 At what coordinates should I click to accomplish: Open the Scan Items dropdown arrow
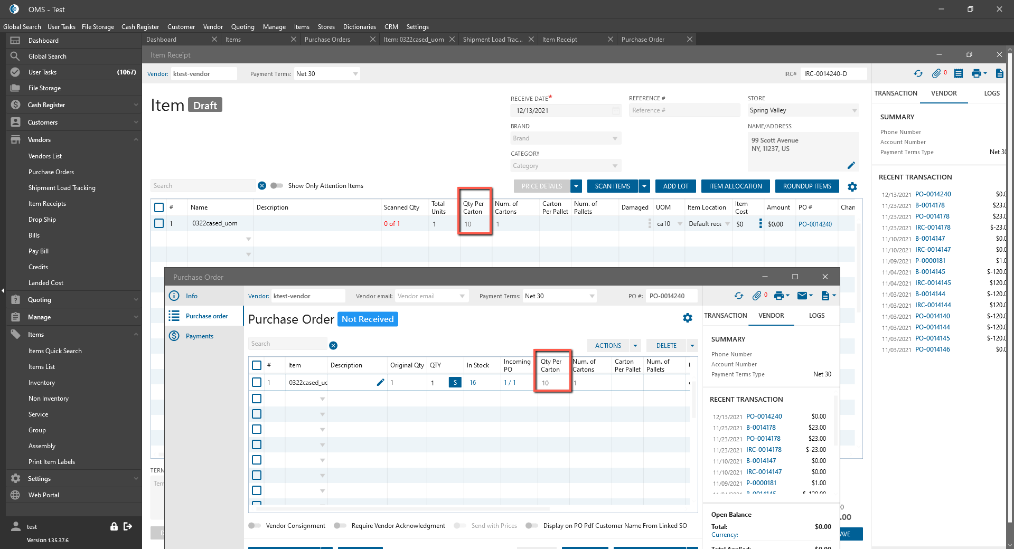coord(644,186)
